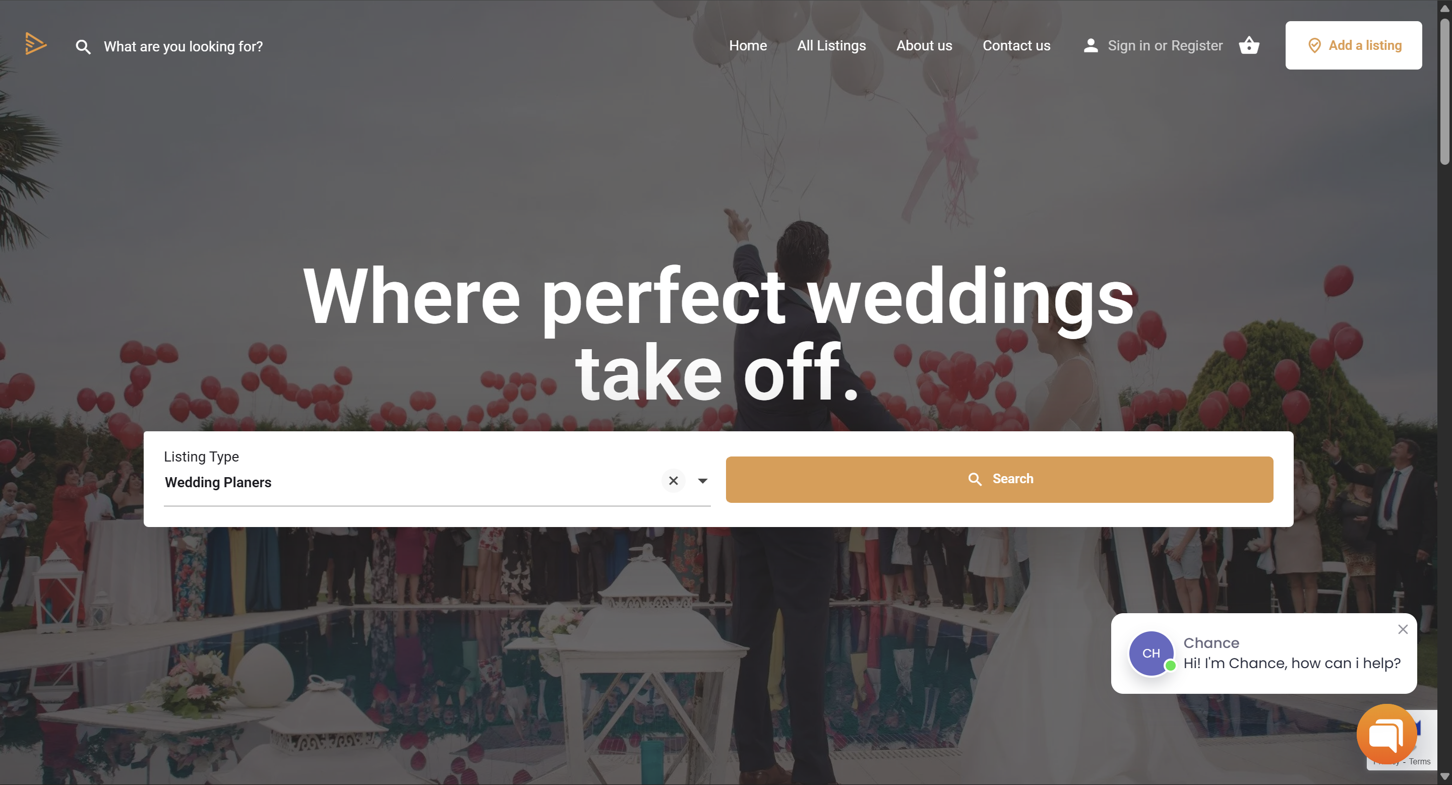Go to the Home menu item
The height and width of the screenshot is (785, 1452).
[747, 46]
